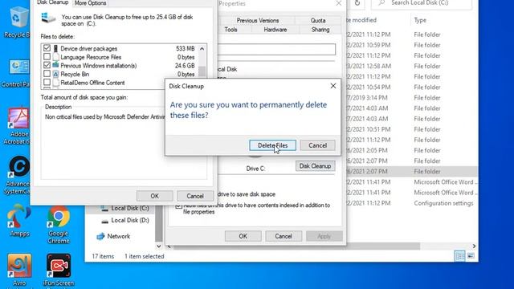Select highlighted 2:07 PM File folder row

[x=412, y=171]
